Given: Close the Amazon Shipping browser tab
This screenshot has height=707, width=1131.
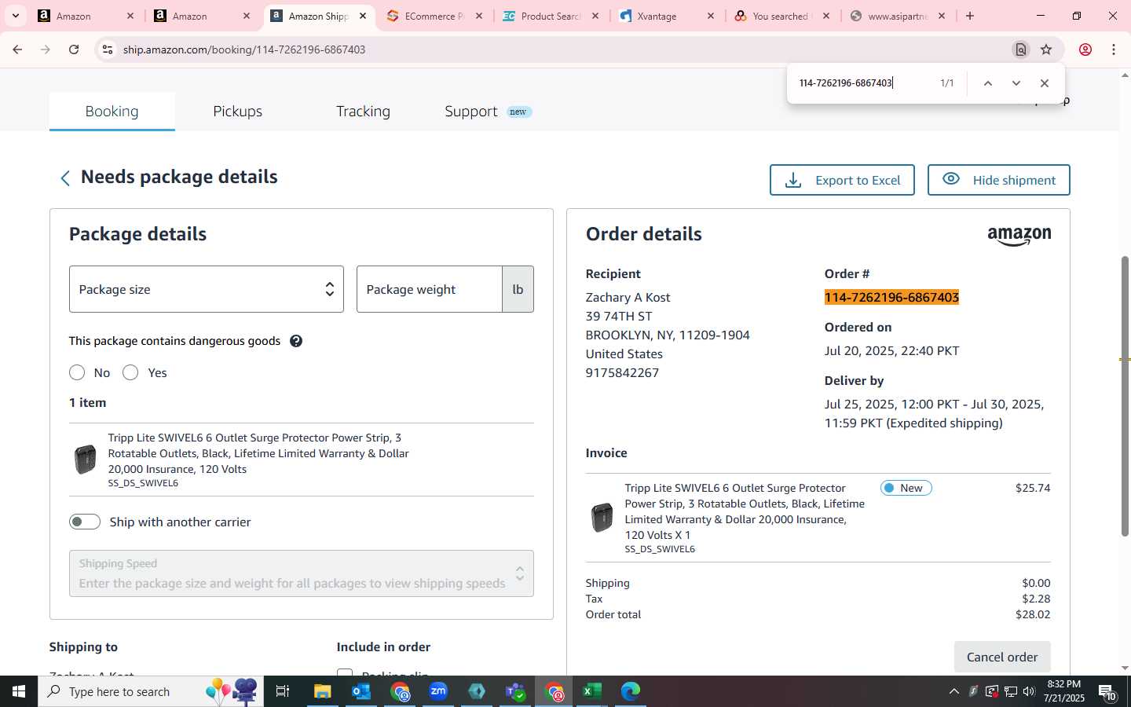Looking at the screenshot, I should (363, 16).
